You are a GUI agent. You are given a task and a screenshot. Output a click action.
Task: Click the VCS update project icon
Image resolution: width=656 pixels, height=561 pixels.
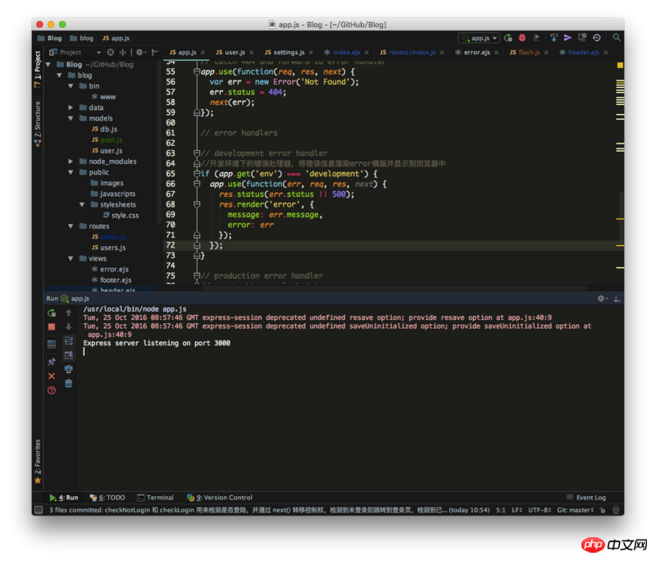[553, 38]
